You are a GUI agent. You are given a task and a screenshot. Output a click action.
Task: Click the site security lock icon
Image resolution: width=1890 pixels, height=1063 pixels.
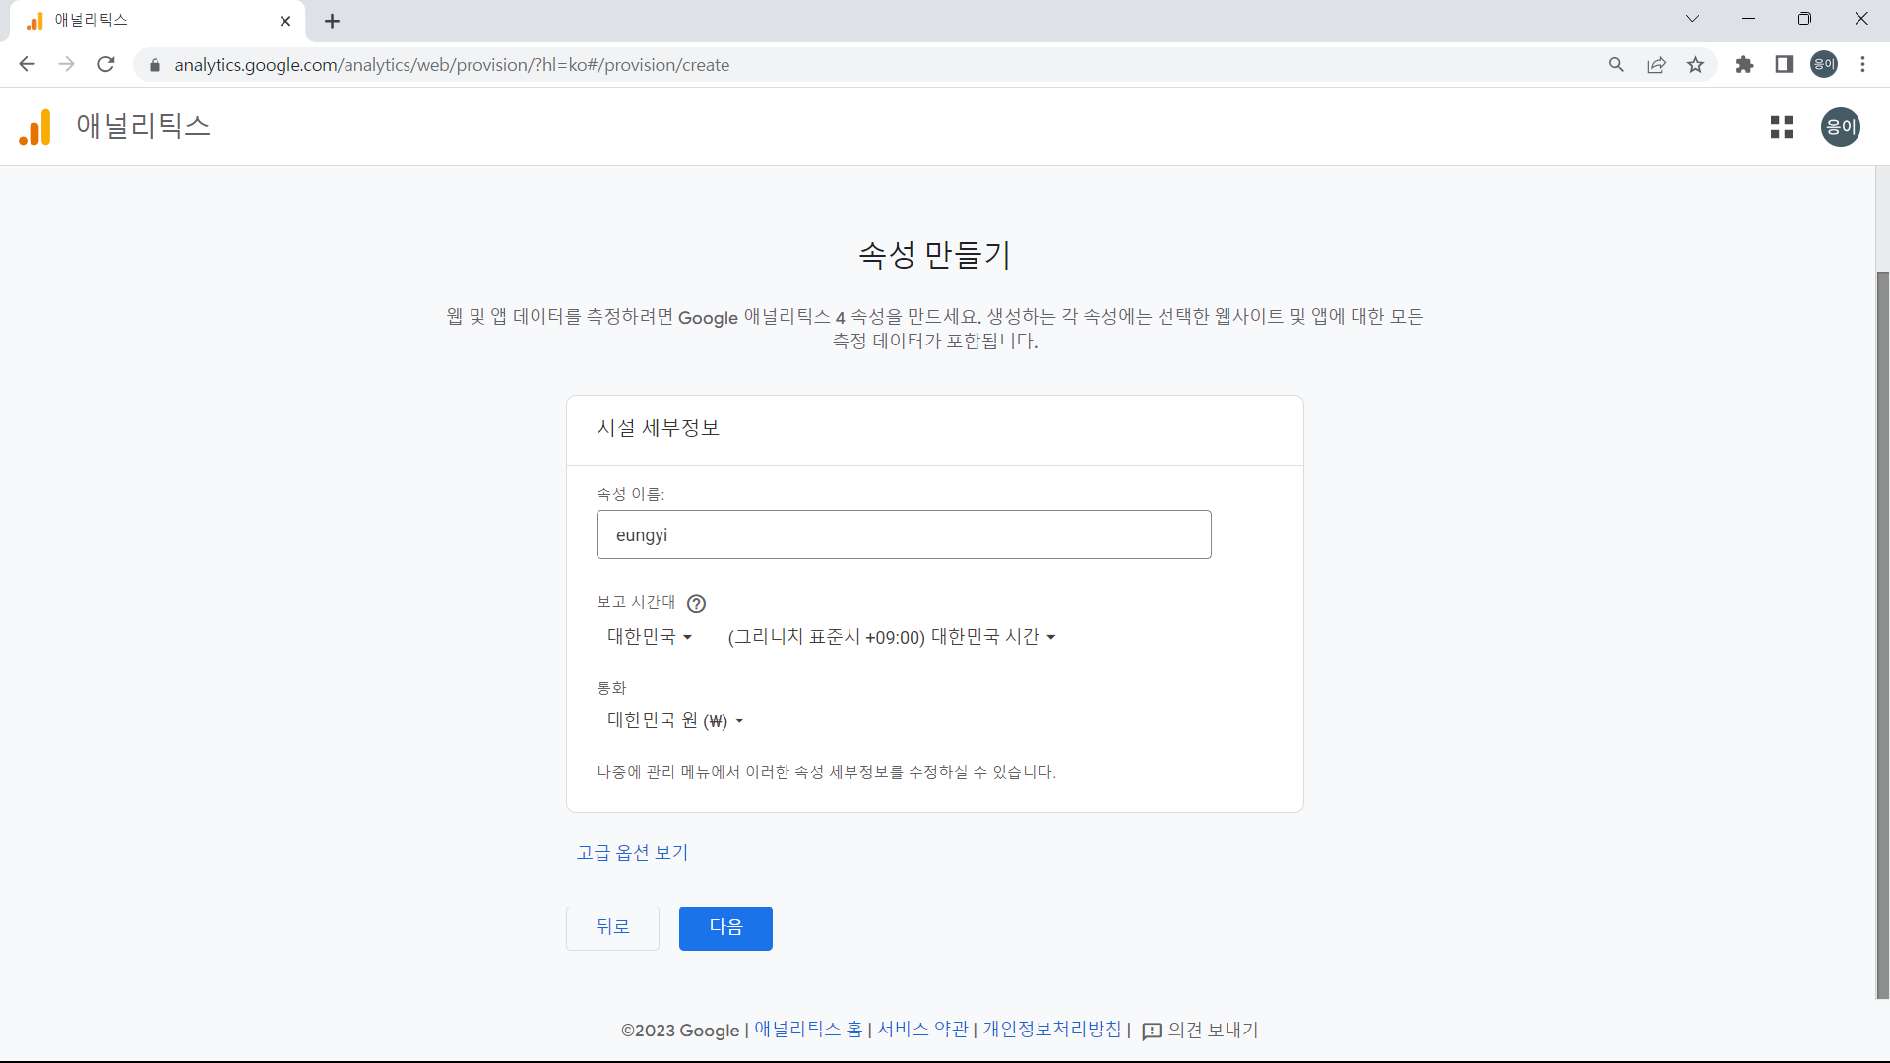tap(155, 65)
